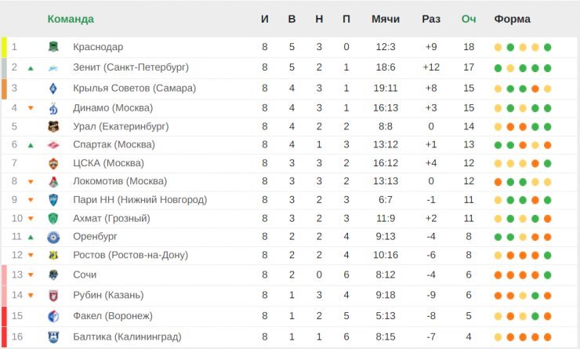
Task: Select Краснодар's most recent green form dot
Action: [x=547, y=47]
